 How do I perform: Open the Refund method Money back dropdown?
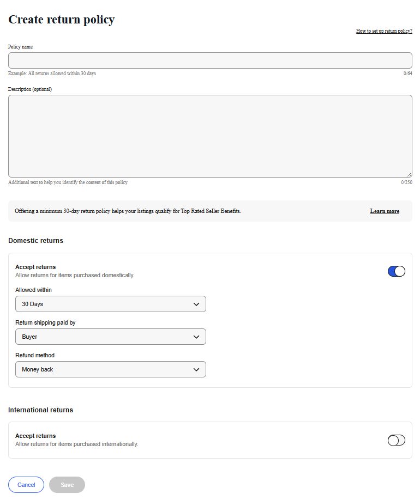point(111,369)
